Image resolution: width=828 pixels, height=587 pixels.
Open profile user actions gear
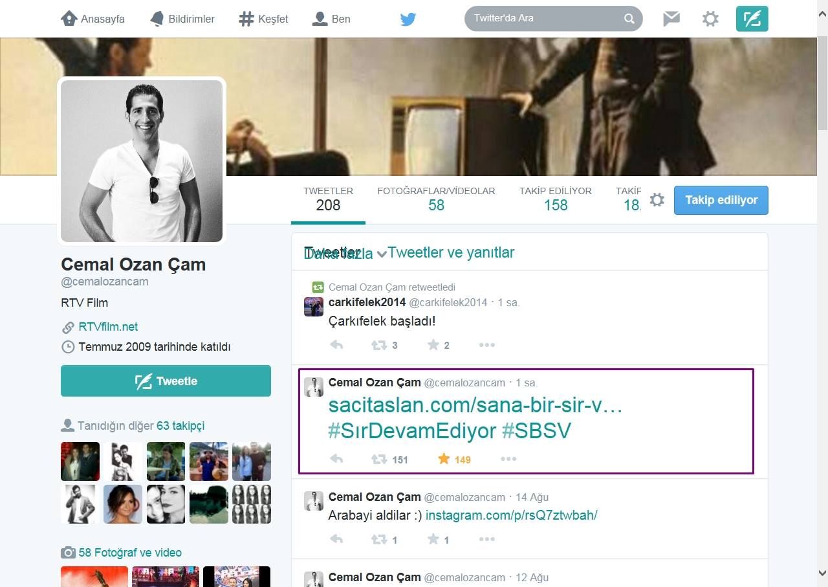pyautogui.click(x=657, y=200)
